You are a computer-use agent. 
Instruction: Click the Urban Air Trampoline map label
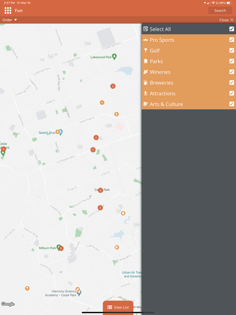(x=131, y=275)
